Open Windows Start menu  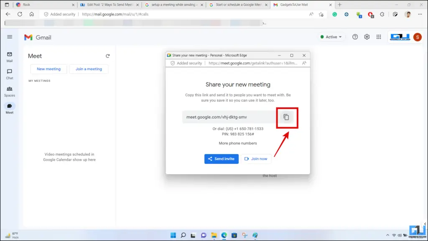pos(173,235)
